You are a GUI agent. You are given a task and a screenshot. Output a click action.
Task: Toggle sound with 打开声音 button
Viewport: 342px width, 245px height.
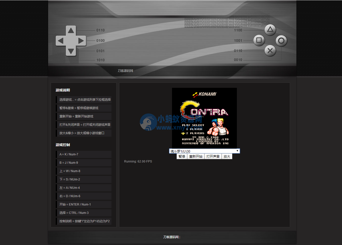click(x=213, y=156)
